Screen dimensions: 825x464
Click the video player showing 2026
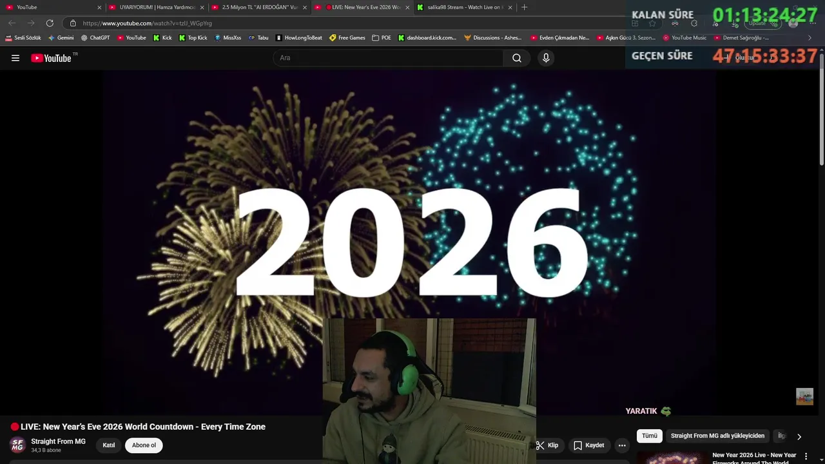tap(409, 242)
